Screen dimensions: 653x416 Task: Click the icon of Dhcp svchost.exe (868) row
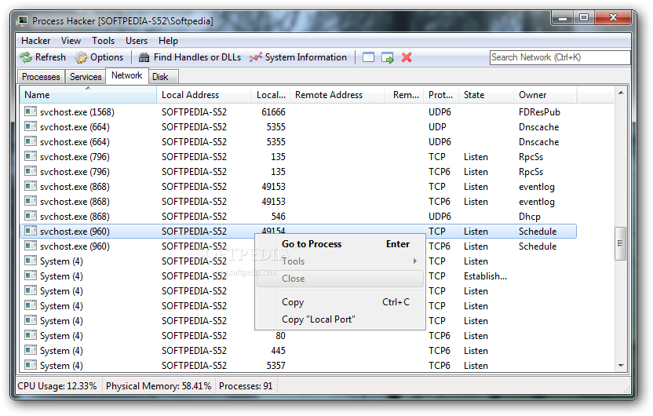(x=31, y=216)
